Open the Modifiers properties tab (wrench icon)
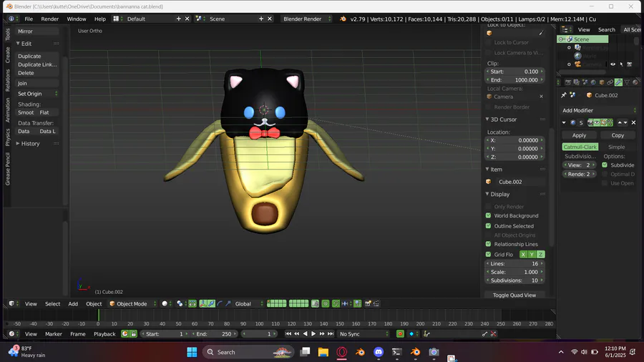This screenshot has width=644, height=362. pos(618,82)
